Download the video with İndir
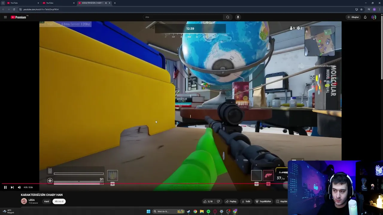383x215 pixels. 246,201
